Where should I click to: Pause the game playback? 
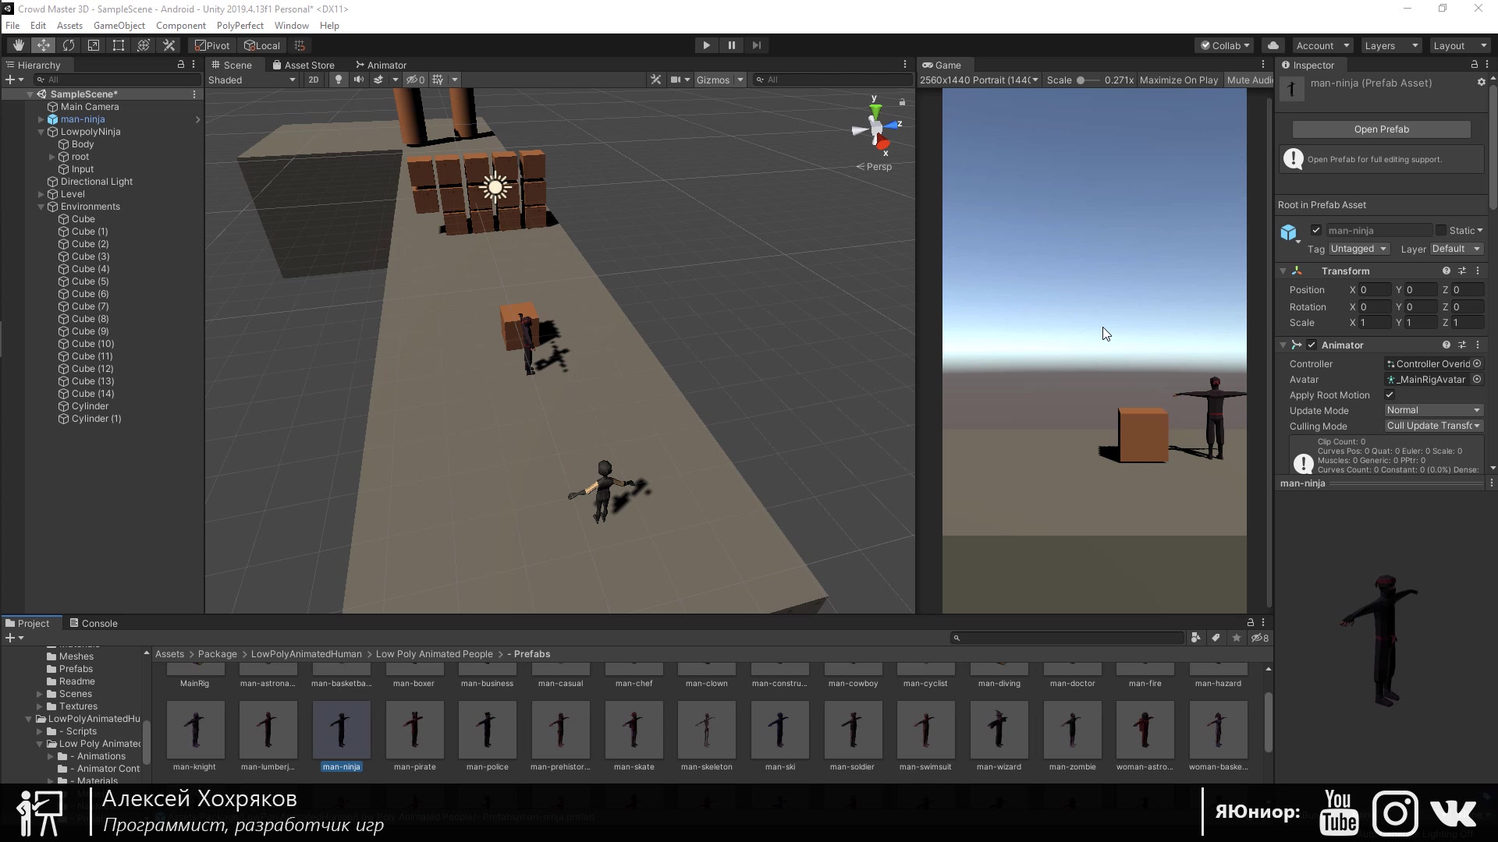click(x=731, y=45)
